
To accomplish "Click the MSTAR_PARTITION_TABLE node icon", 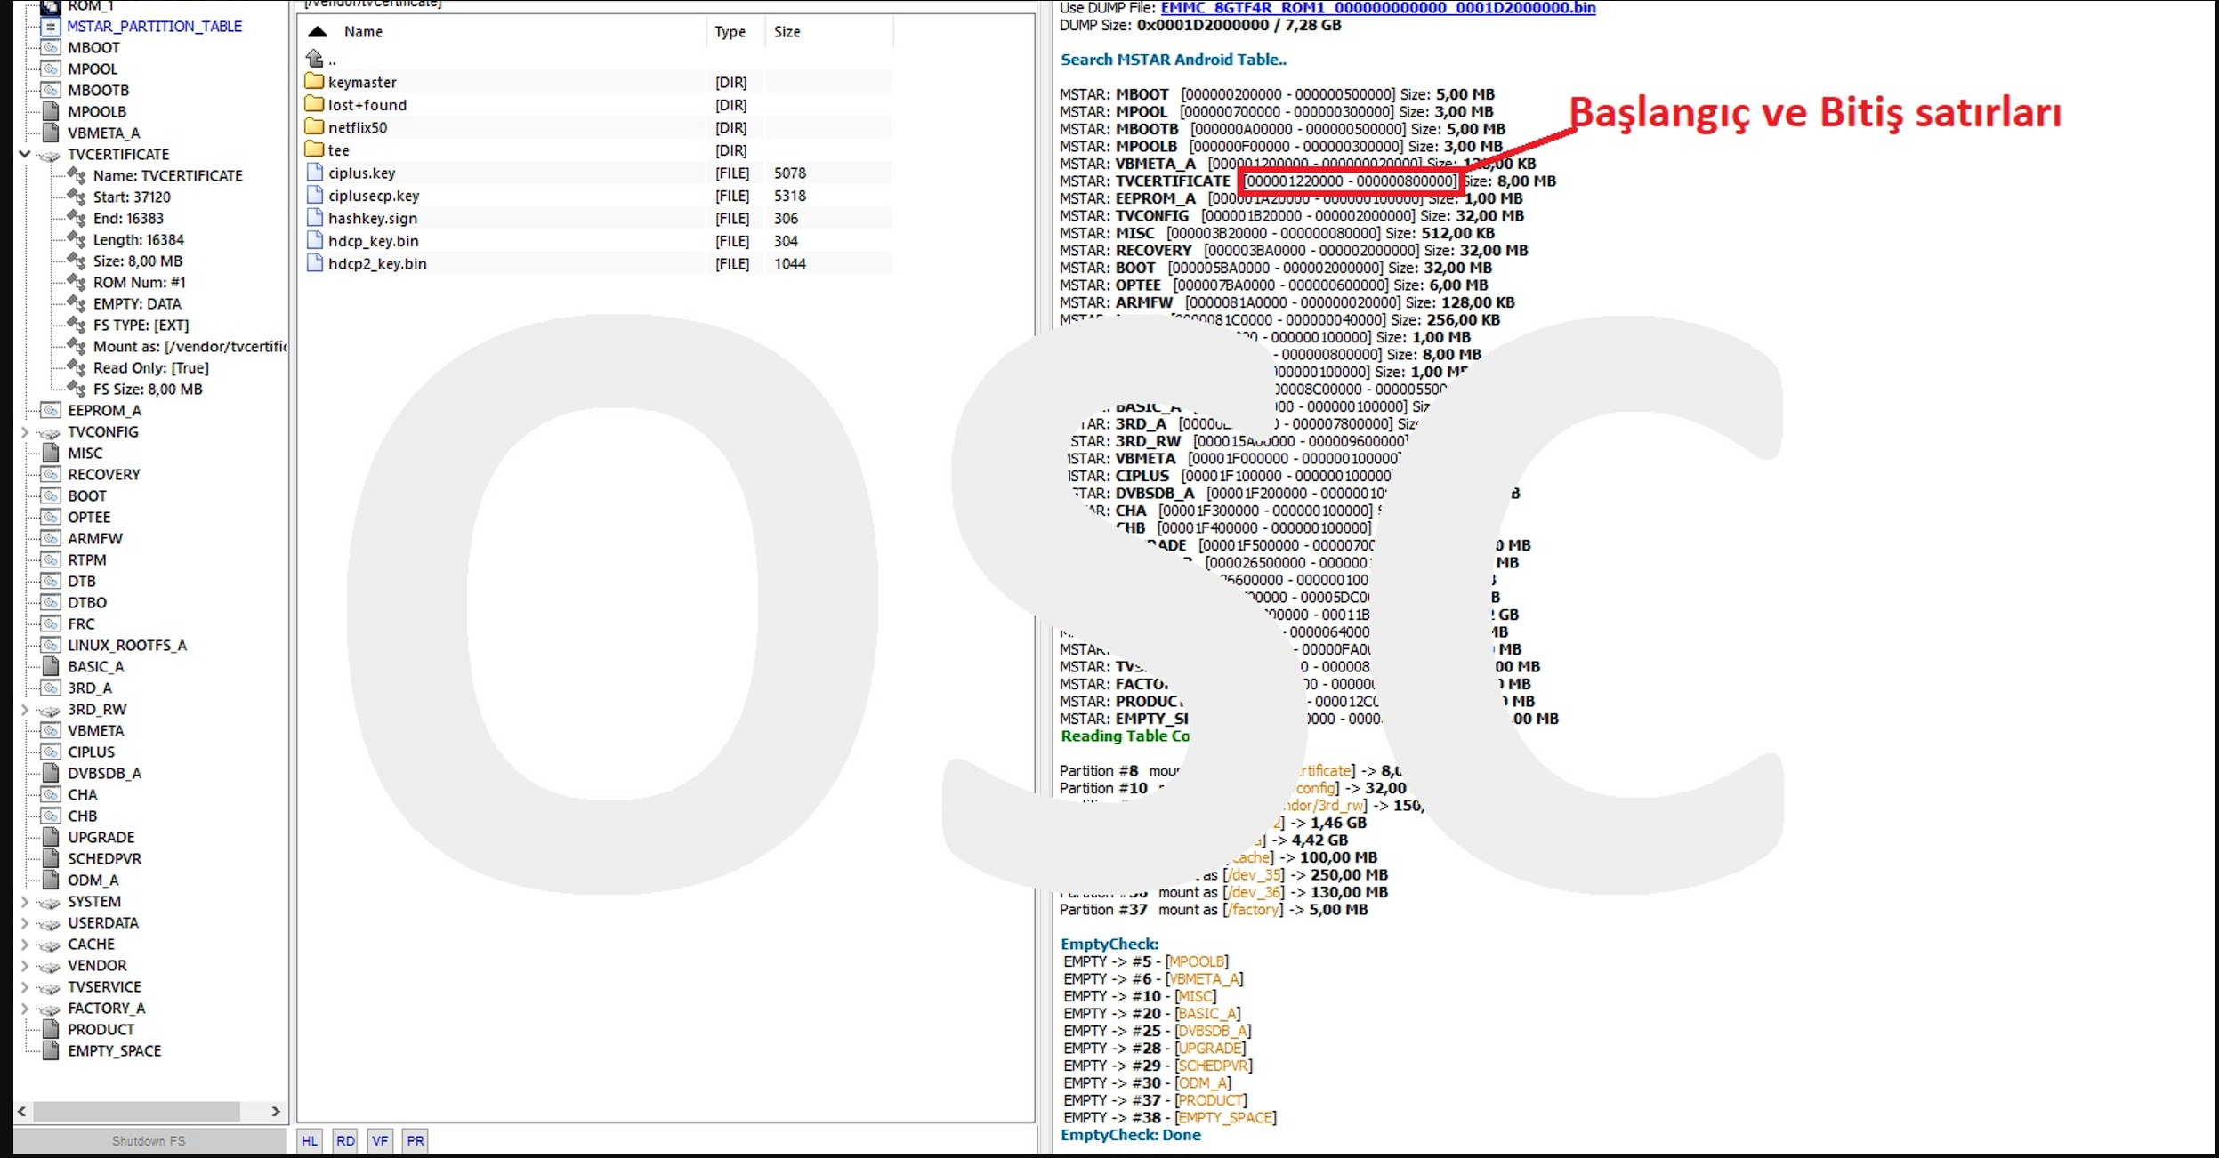I will point(51,27).
